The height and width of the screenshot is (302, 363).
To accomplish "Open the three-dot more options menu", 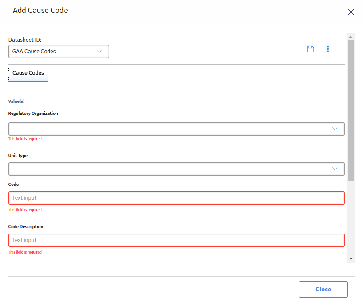I will tap(328, 49).
